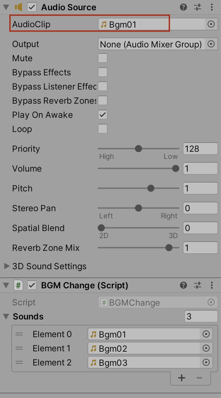The image size is (221, 398).
Task: Open the Output mixer group object picker
Action: [x=211, y=44]
